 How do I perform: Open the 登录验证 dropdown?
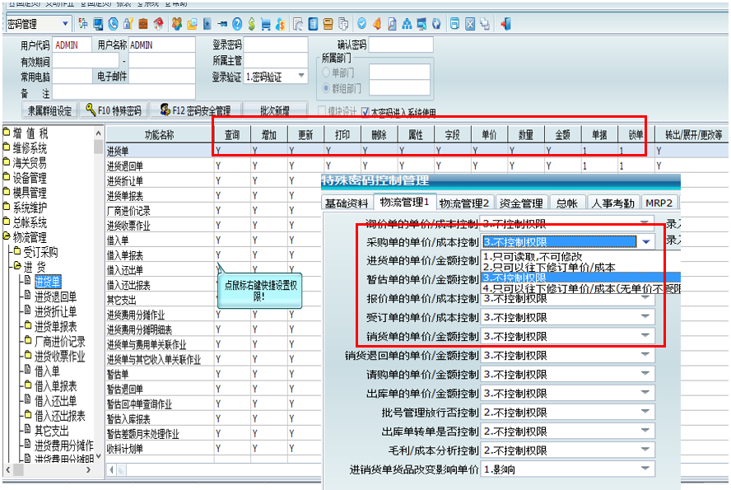tap(301, 76)
